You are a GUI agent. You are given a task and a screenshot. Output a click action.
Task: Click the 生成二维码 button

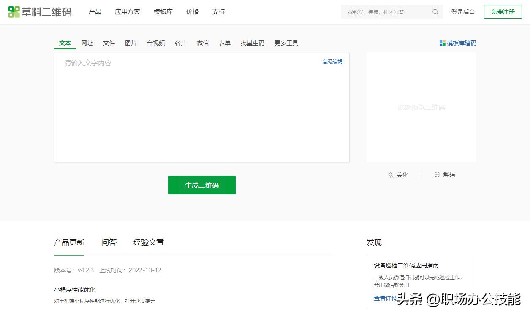pyautogui.click(x=201, y=185)
